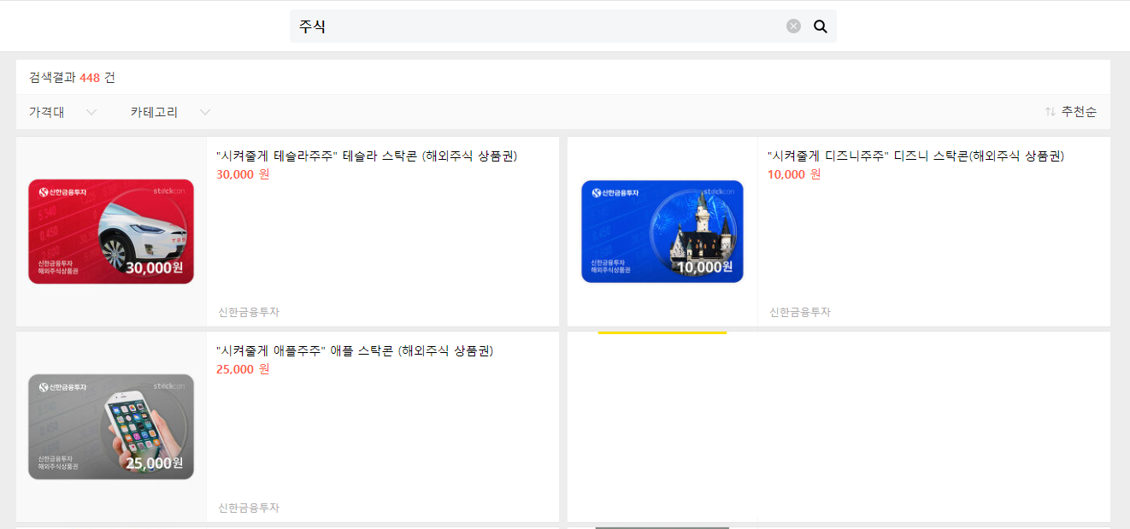Expand the 카테고리 category dropdown
This screenshot has width=1130, height=529.
[x=170, y=112]
